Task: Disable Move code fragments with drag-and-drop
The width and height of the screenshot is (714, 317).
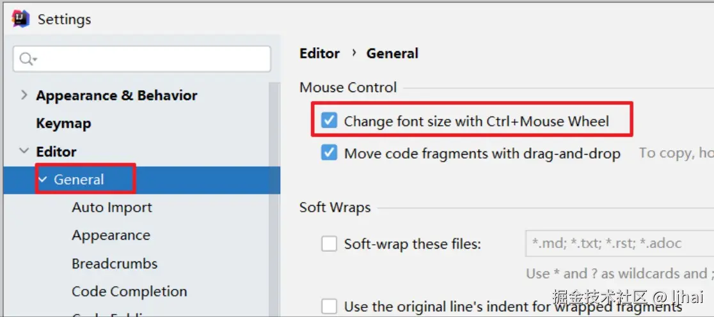Action: click(329, 153)
